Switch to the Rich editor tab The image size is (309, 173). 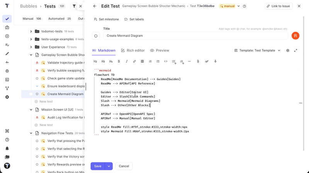(133, 51)
